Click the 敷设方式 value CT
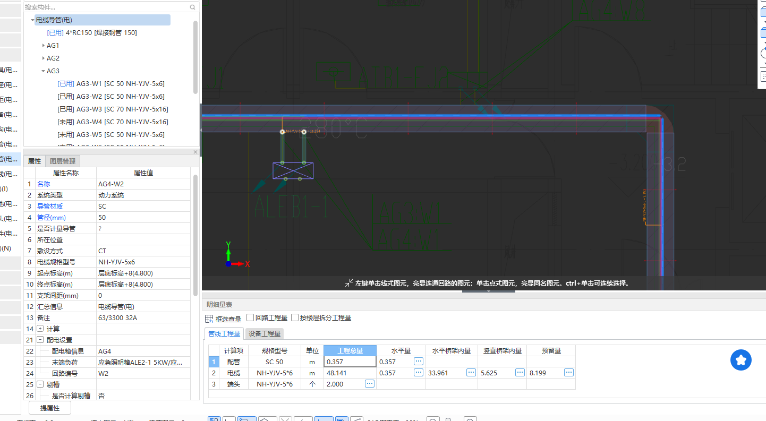The image size is (766, 421). coord(143,251)
